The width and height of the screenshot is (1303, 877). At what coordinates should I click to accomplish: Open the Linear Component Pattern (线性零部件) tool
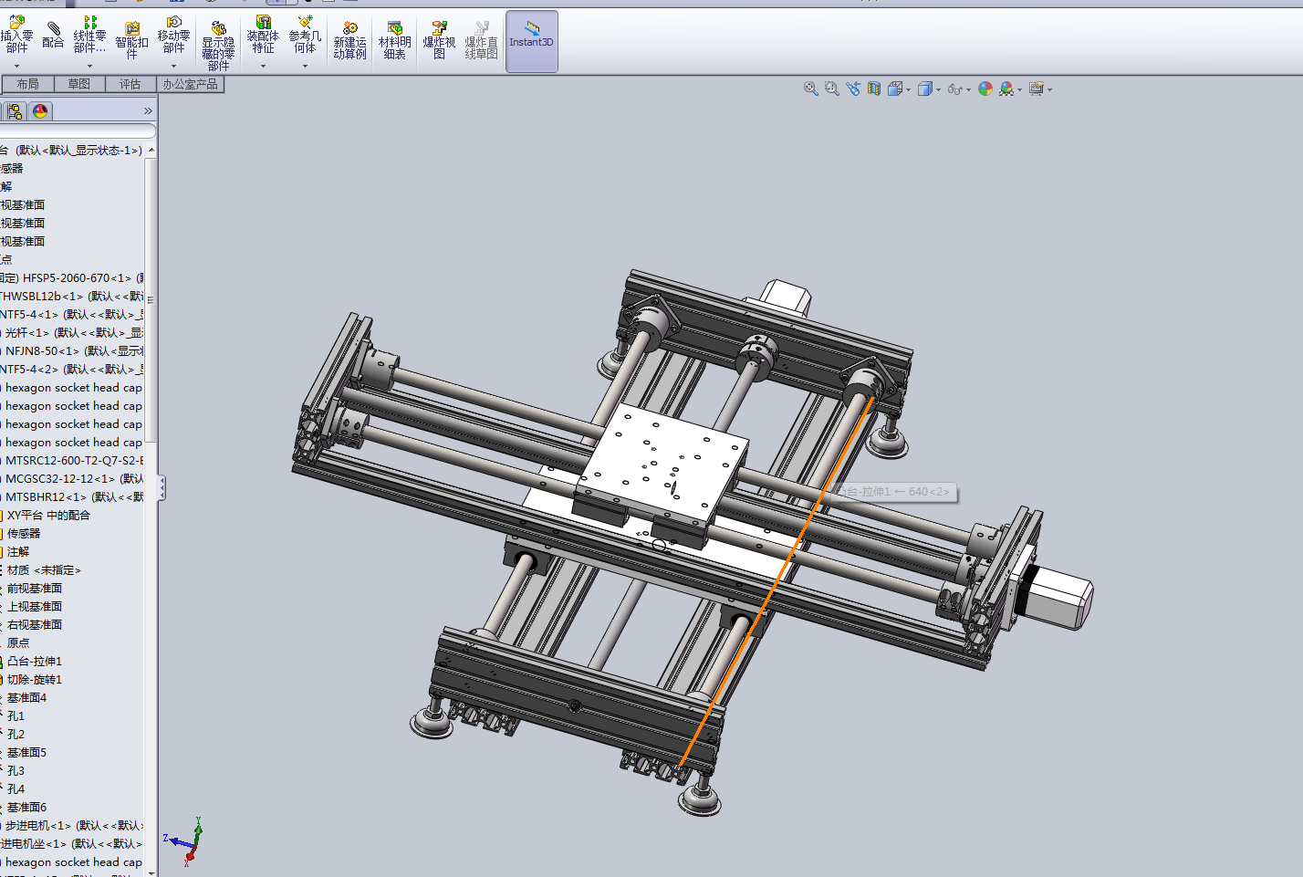click(89, 35)
